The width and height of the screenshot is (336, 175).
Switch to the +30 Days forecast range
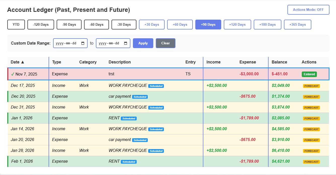click(152, 25)
